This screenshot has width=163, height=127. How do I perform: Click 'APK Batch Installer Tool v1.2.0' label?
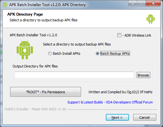[33, 35]
